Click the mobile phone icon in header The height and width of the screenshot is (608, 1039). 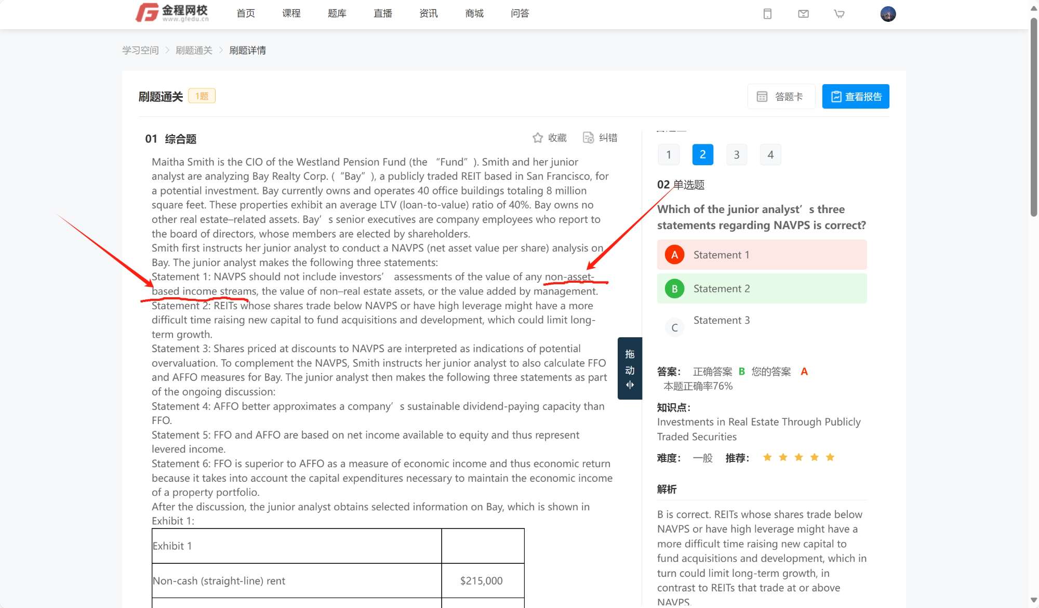coord(767,14)
